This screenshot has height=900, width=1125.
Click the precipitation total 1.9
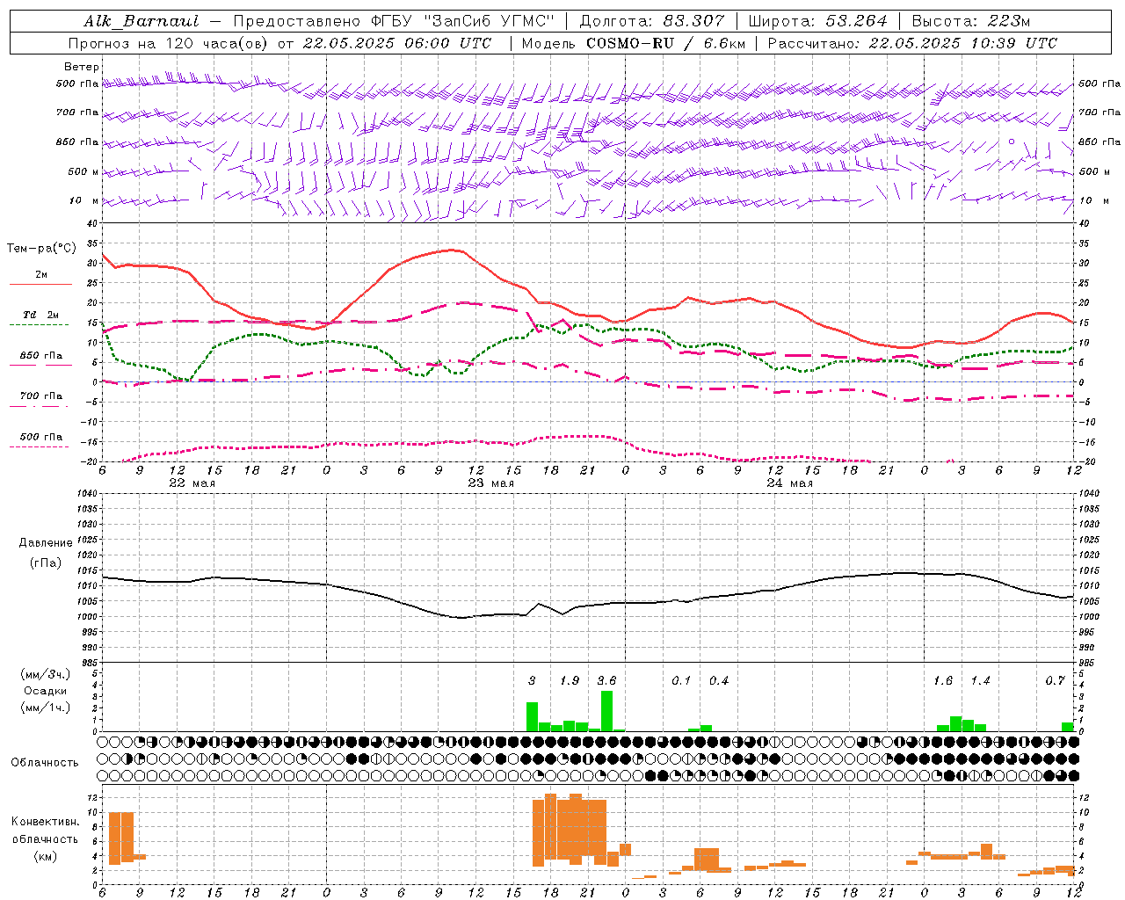tap(570, 680)
